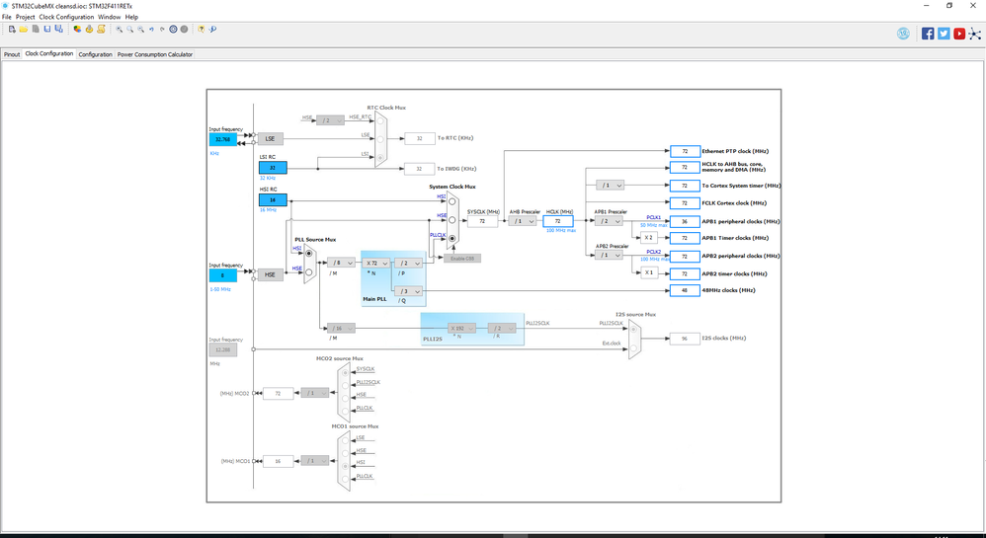Expand the AHB Prescaler dropdown
This screenshot has width=986, height=538.
tap(524, 221)
